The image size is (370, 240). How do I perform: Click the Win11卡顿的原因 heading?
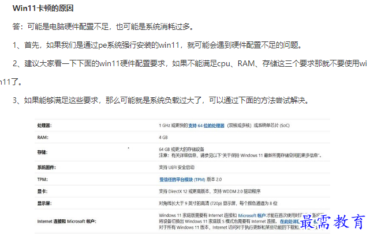[43, 8]
